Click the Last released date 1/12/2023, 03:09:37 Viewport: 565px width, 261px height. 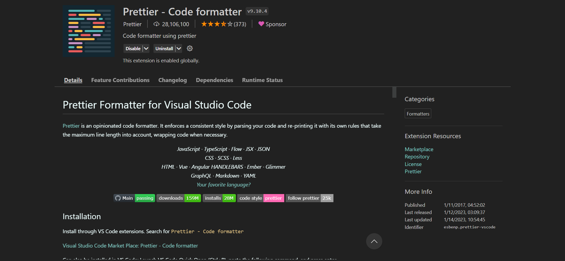pos(464,212)
